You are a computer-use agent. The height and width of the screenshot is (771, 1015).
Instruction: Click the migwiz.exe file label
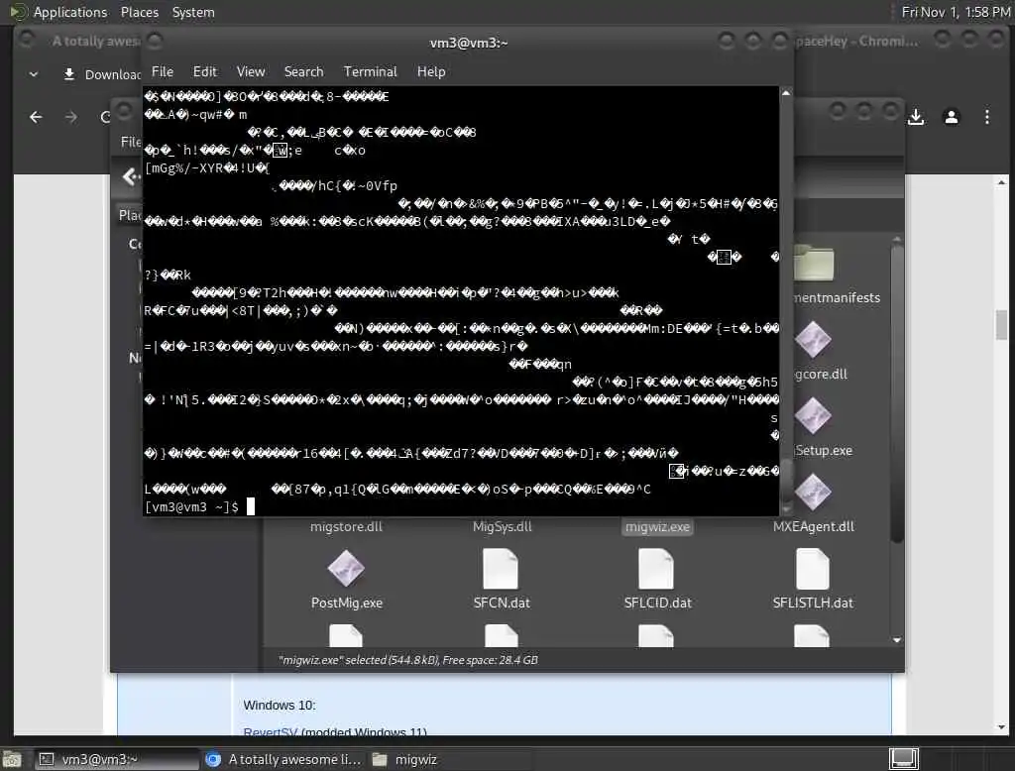[x=658, y=527]
